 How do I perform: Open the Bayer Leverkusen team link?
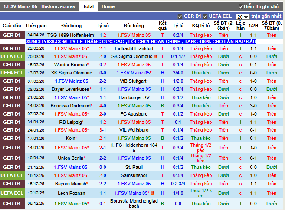click(70, 89)
